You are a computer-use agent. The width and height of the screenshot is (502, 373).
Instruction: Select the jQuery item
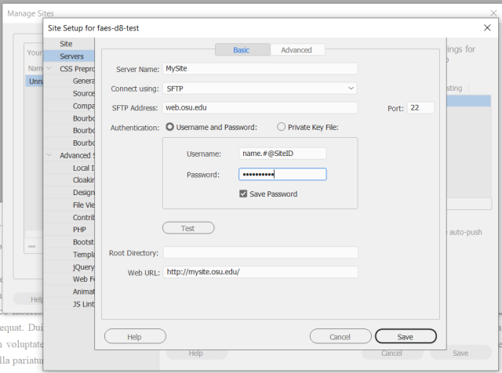click(84, 267)
